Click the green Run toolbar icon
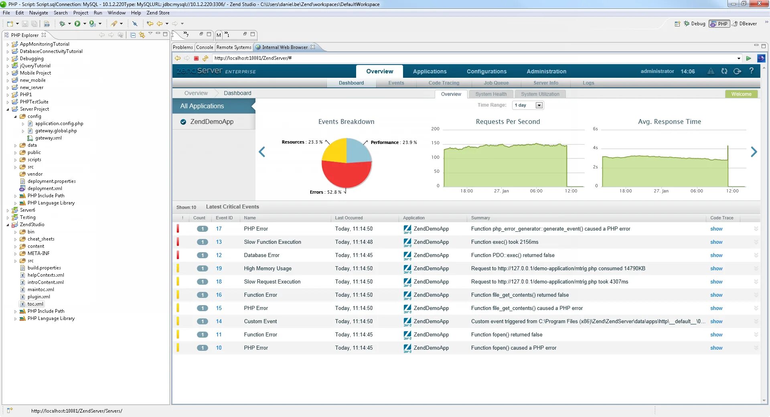The width and height of the screenshot is (770, 417). click(x=77, y=24)
